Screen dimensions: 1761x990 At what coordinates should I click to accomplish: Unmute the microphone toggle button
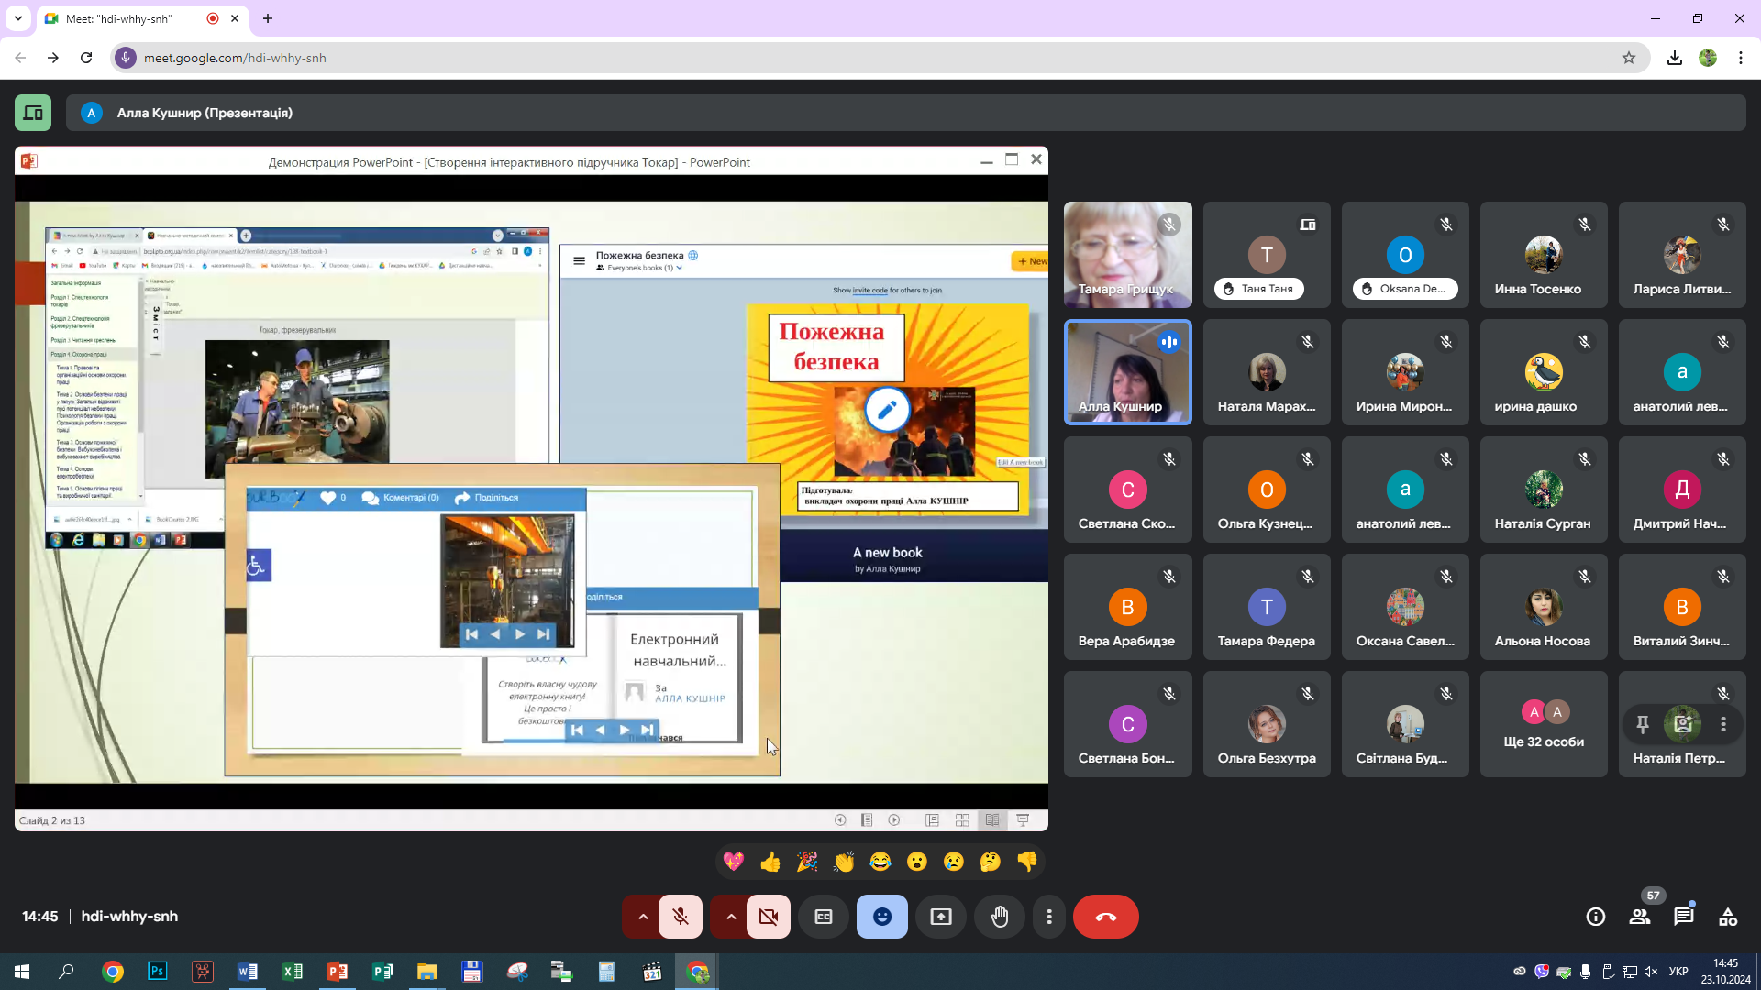tap(681, 917)
